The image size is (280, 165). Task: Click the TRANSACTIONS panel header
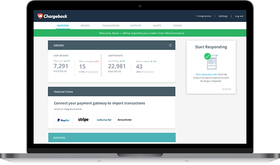112,91
